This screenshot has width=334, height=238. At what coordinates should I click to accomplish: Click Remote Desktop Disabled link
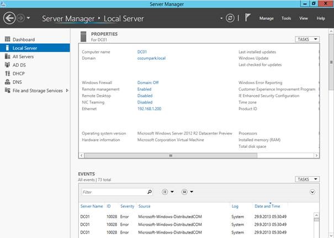coord(145,96)
